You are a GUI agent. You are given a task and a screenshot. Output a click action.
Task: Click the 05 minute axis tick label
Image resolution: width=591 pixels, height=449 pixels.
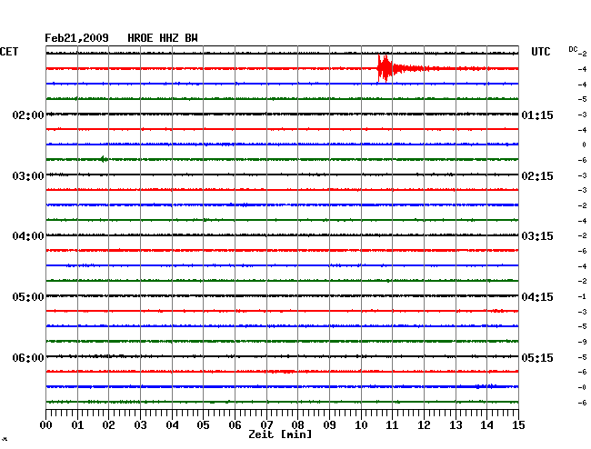pyautogui.click(x=203, y=425)
